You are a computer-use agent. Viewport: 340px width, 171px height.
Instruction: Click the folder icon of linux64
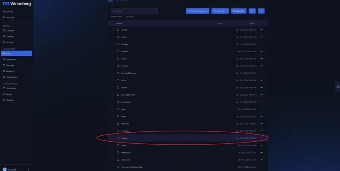click(x=118, y=88)
